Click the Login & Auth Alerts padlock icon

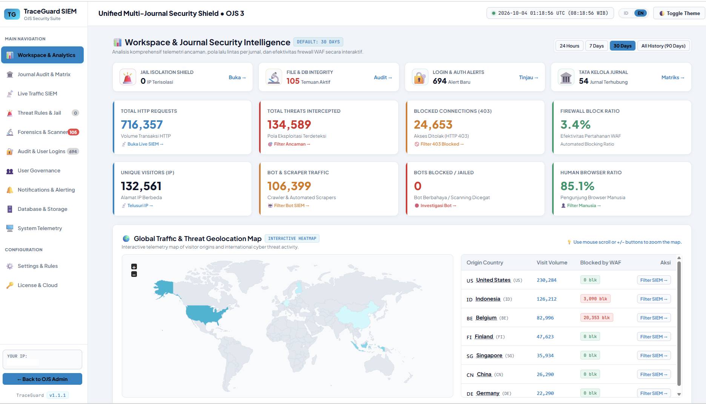(x=420, y=77)
